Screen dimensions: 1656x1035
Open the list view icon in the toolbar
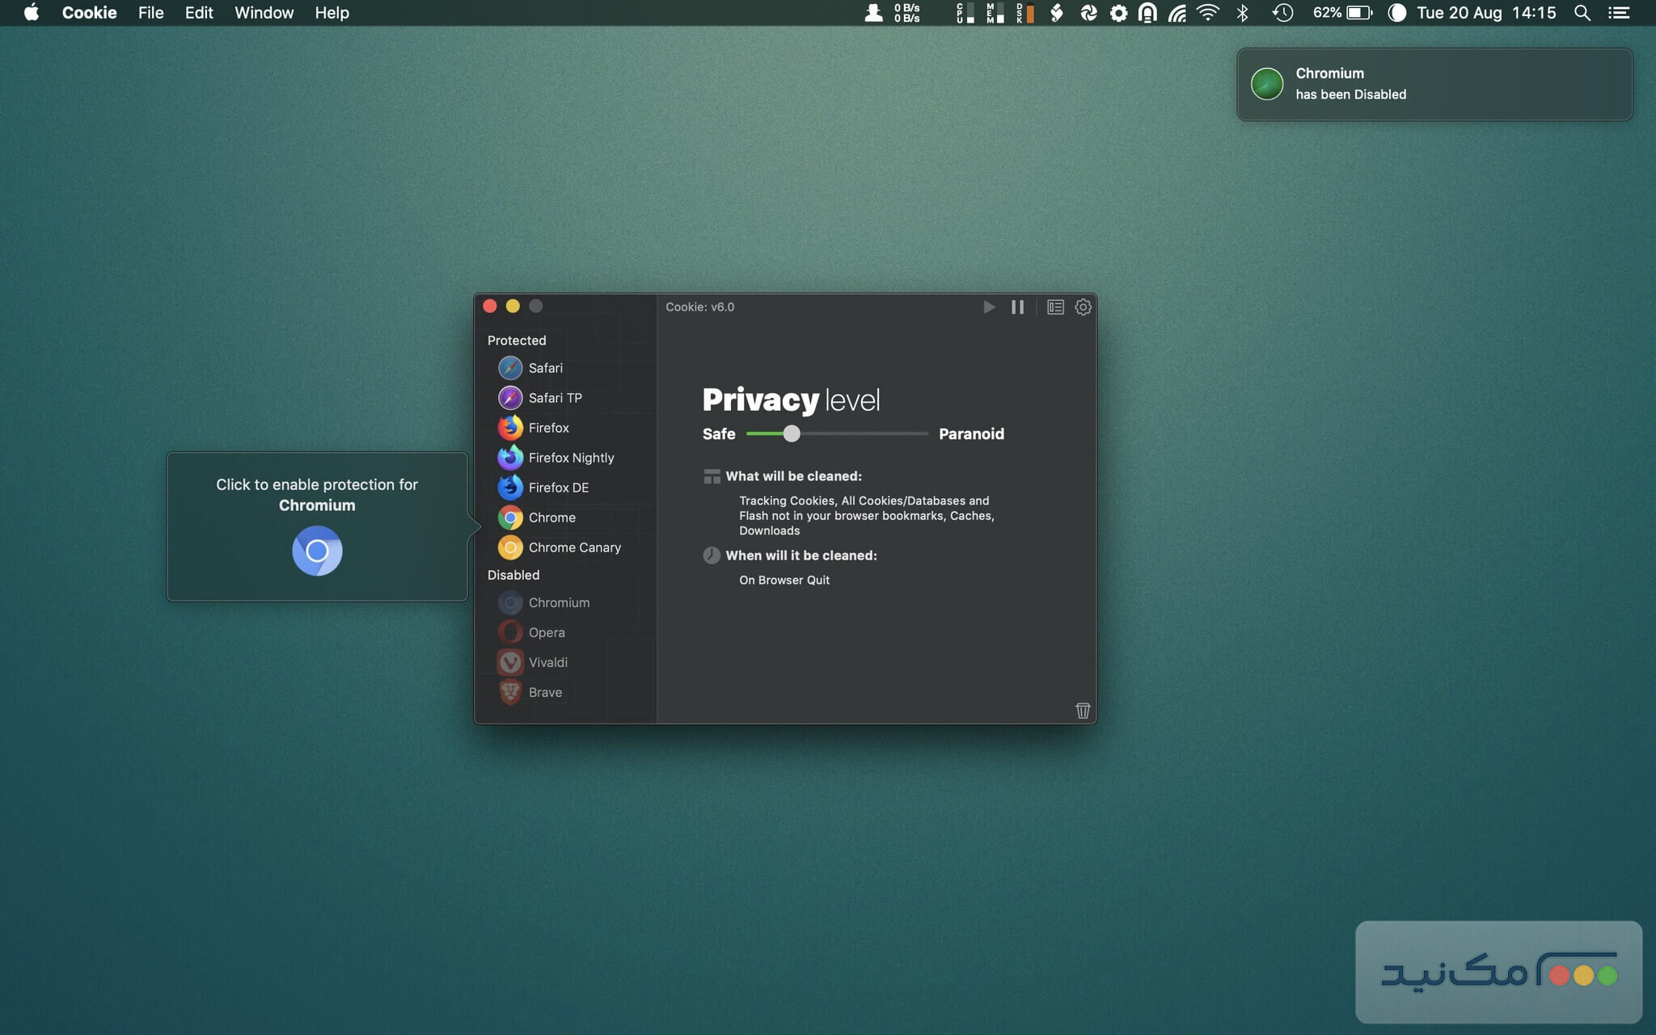(x=1055, y=307)
